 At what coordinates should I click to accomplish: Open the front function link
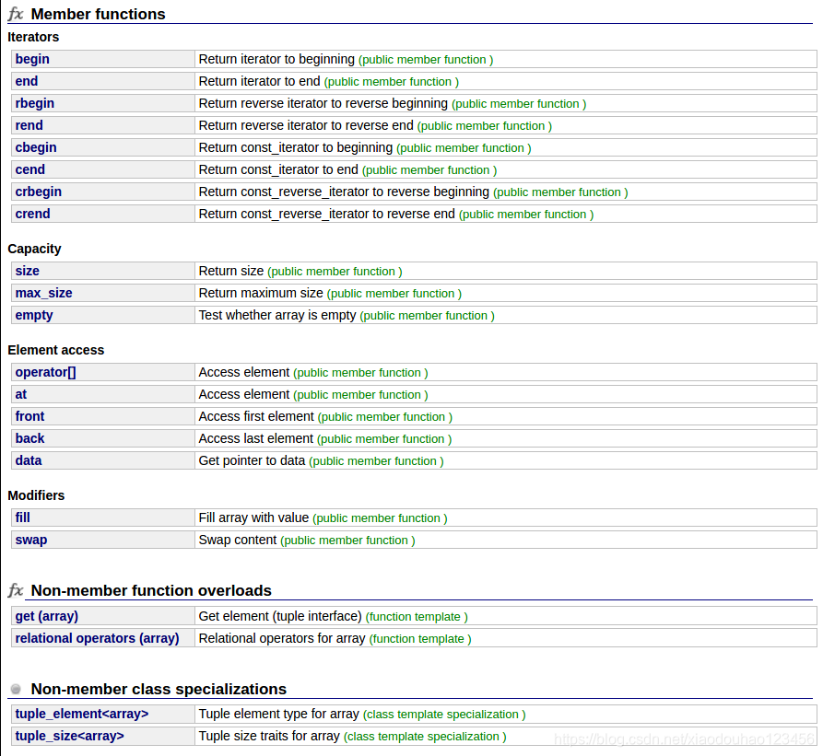(x=29, y=415)
